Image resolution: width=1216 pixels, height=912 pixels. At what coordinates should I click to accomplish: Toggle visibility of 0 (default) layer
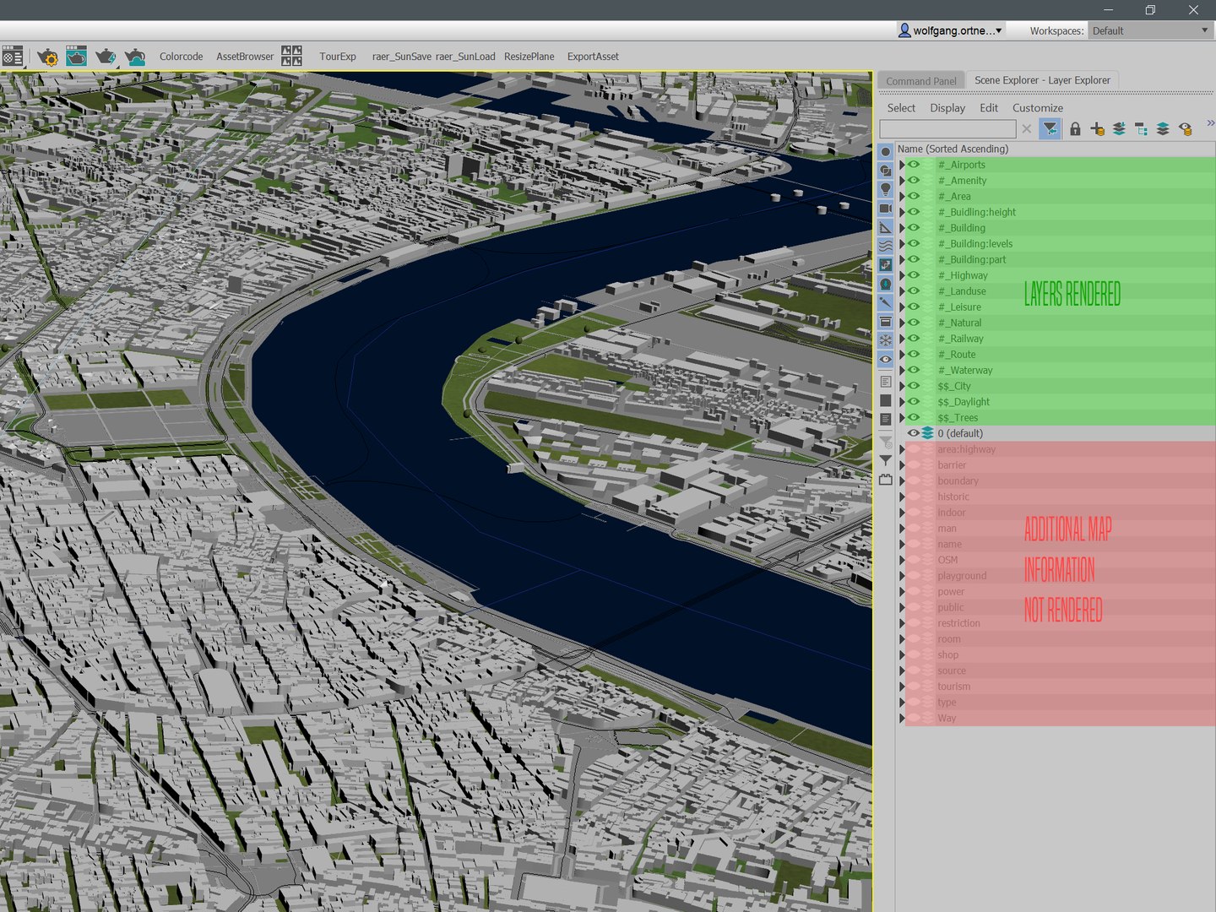(914, 433)
